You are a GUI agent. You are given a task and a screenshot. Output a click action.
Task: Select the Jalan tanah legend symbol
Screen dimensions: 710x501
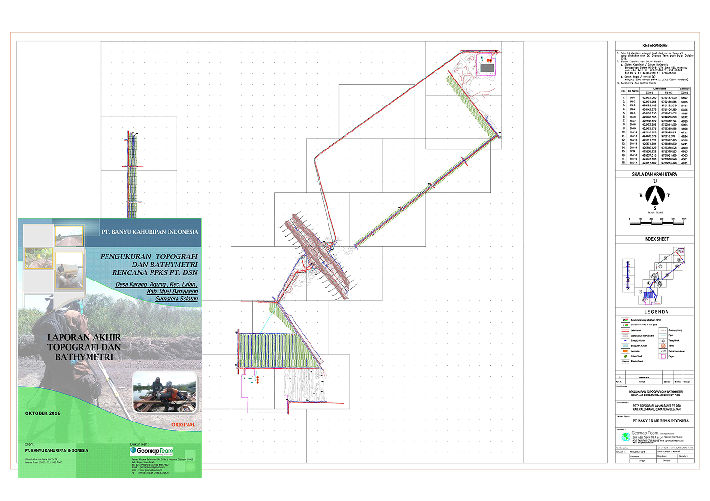click(625, 330)
